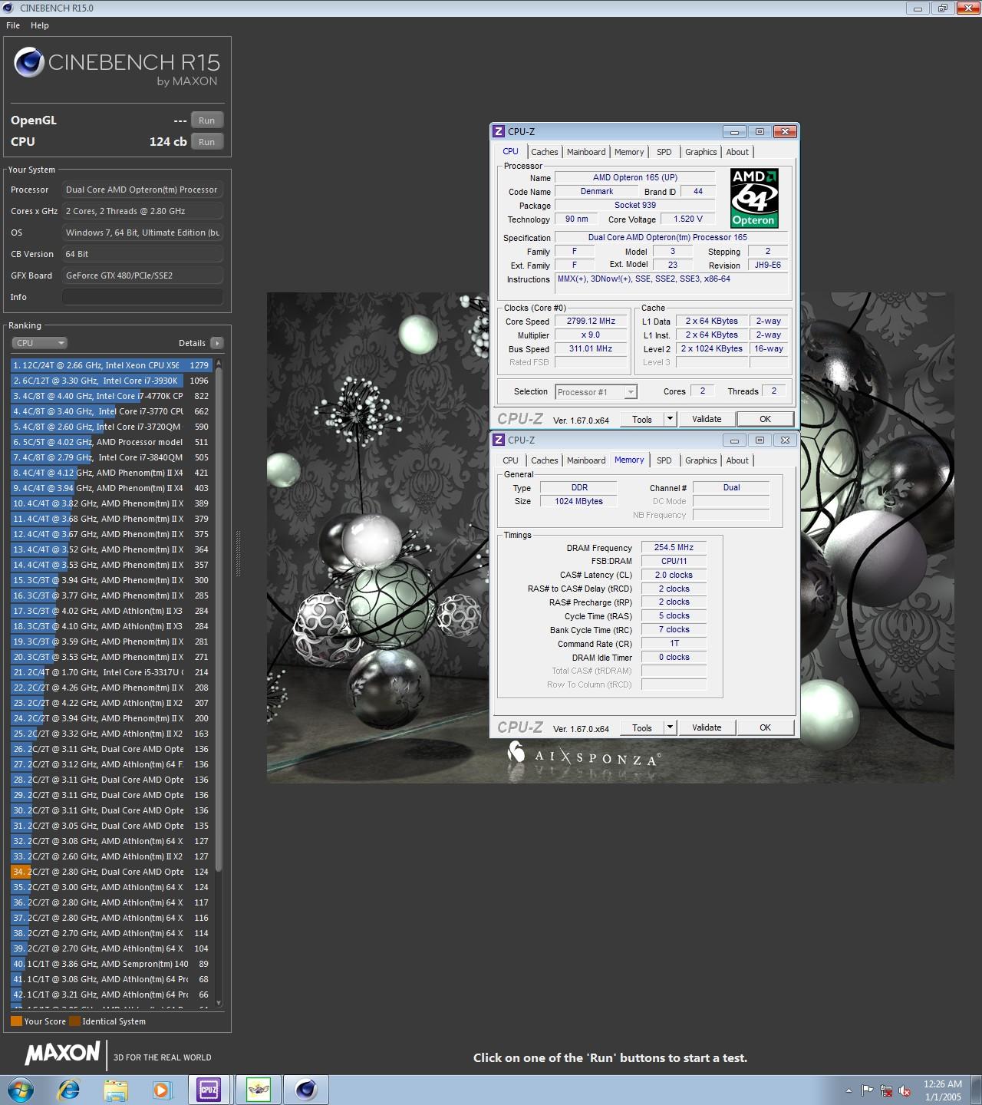Click Validate in lower CPU-Z window
The image size is (982, 1105).
click(x=707, y=727)
